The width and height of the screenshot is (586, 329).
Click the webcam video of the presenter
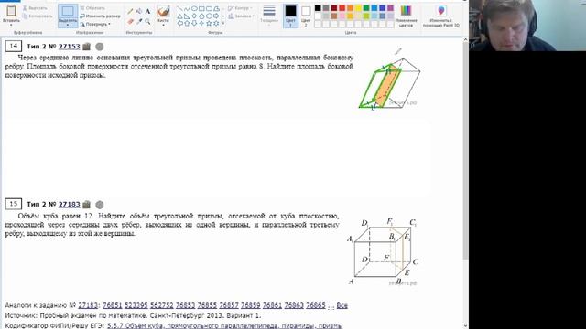527,26
